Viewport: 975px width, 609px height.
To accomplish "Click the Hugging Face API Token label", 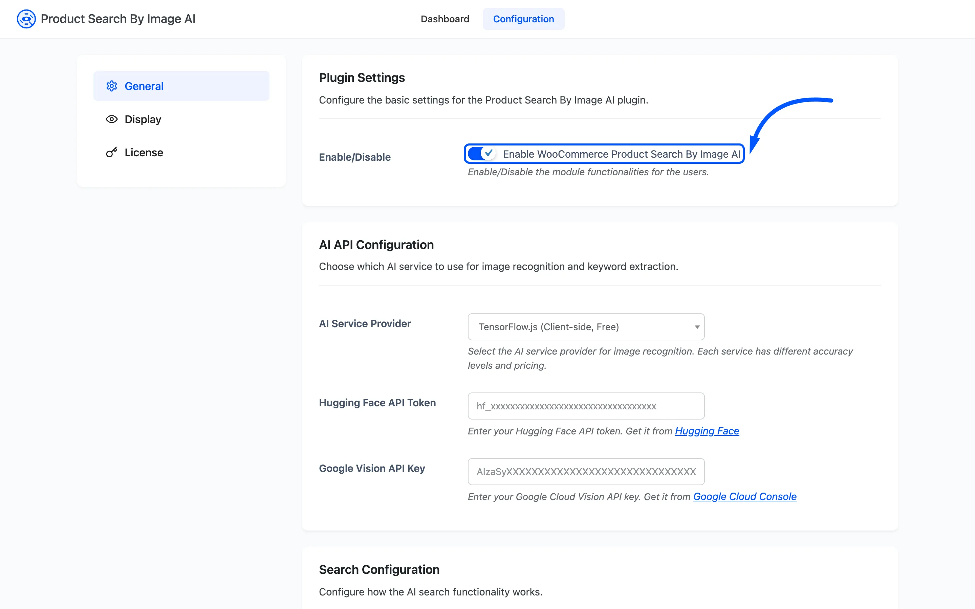I will coord(377,403).
